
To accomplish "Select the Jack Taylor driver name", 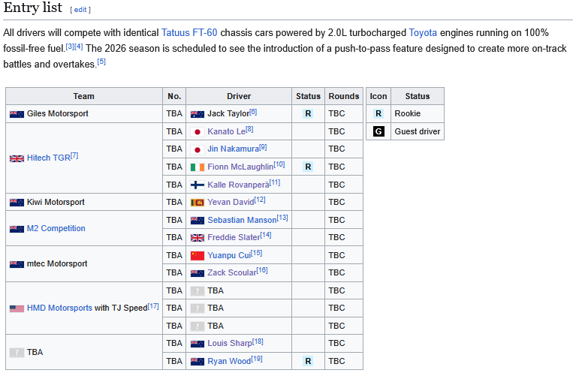I will click(228, 113).
